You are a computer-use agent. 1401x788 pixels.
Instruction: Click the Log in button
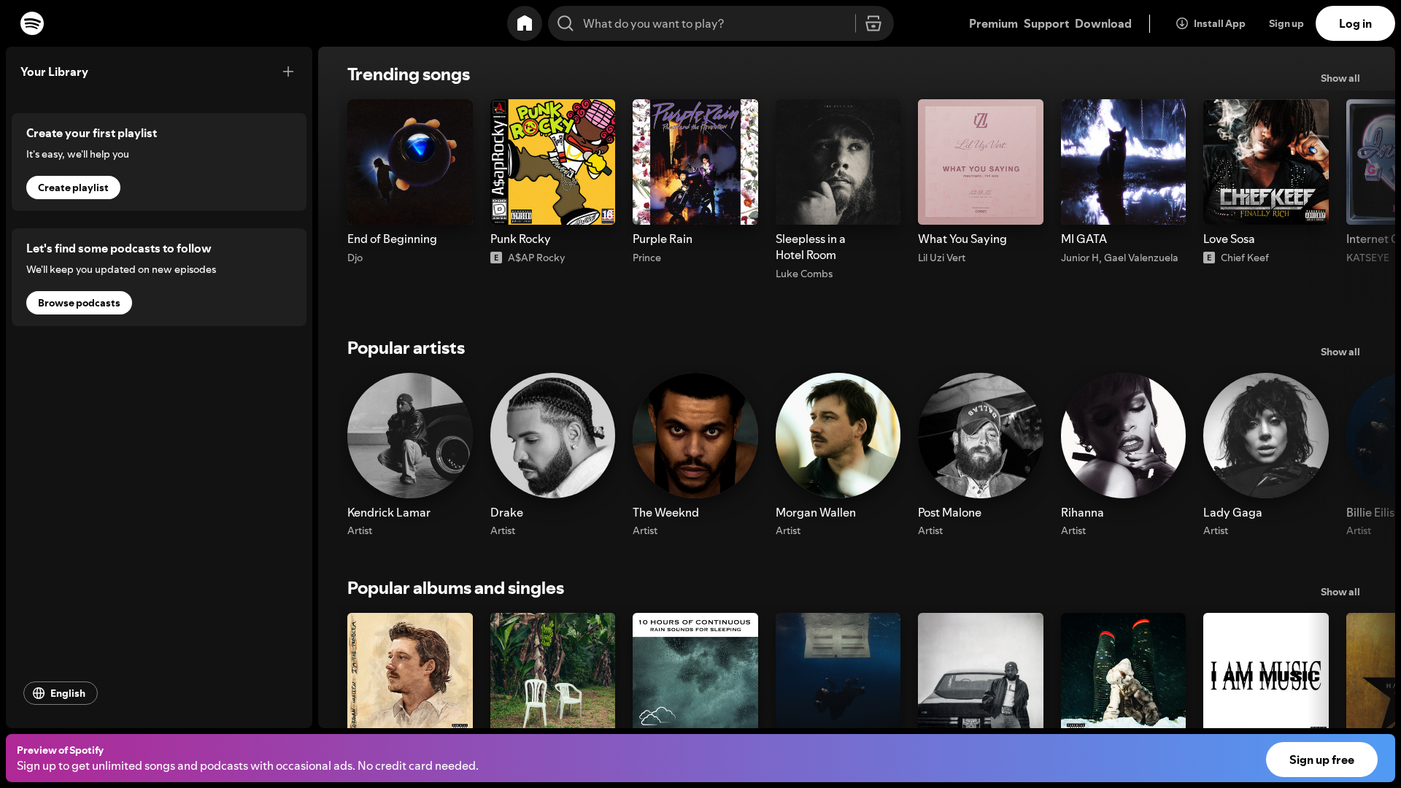(x=1355, y=23)
